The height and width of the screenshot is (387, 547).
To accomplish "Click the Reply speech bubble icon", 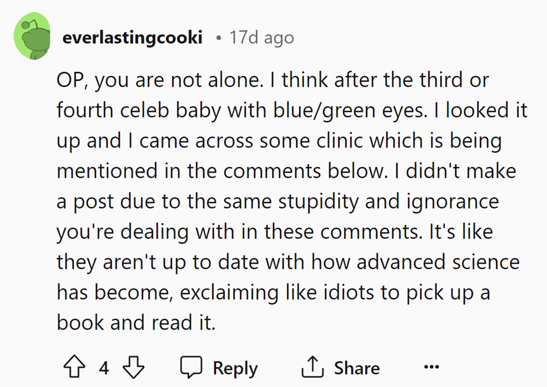I will click(191, 367).
